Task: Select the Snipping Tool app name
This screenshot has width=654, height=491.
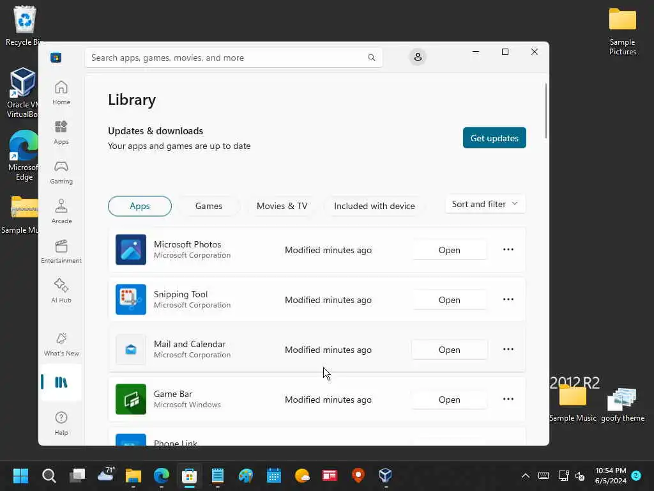Action: click(x=181, y=294)
